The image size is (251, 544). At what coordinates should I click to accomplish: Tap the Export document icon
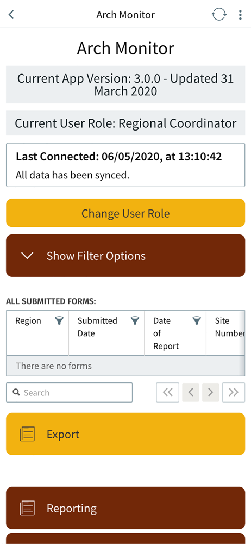pos(27,434)
